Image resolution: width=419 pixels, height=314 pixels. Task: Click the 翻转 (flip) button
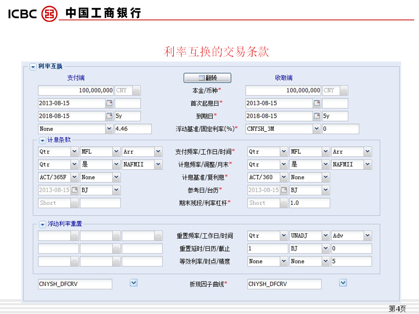coord(207,78)
